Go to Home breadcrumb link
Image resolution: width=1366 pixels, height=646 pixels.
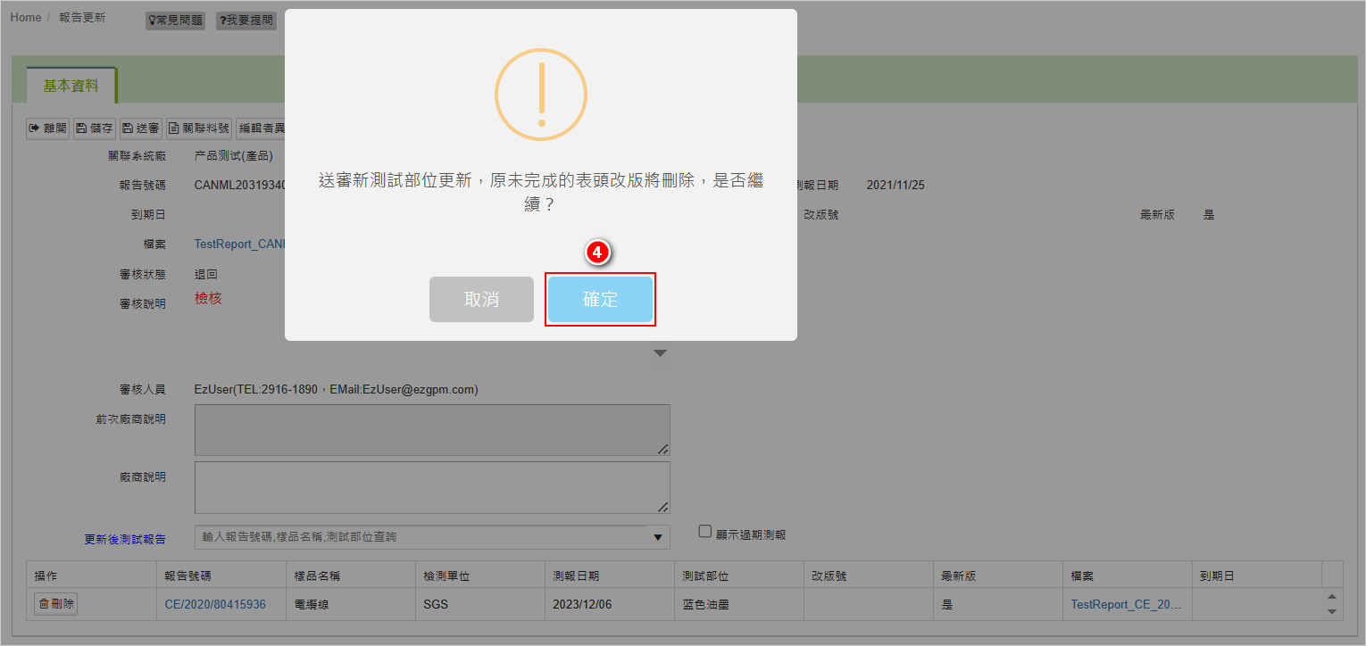pos(26,18)
